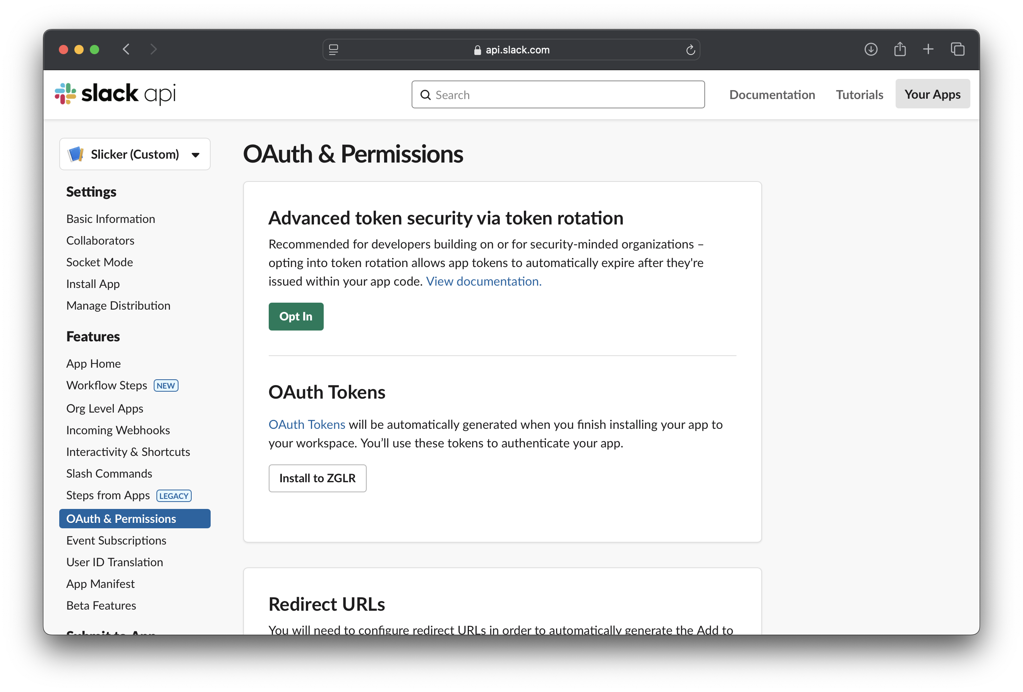Click the reload page icon
Screen dimensions: 1023x692
(x=690, y=50)
